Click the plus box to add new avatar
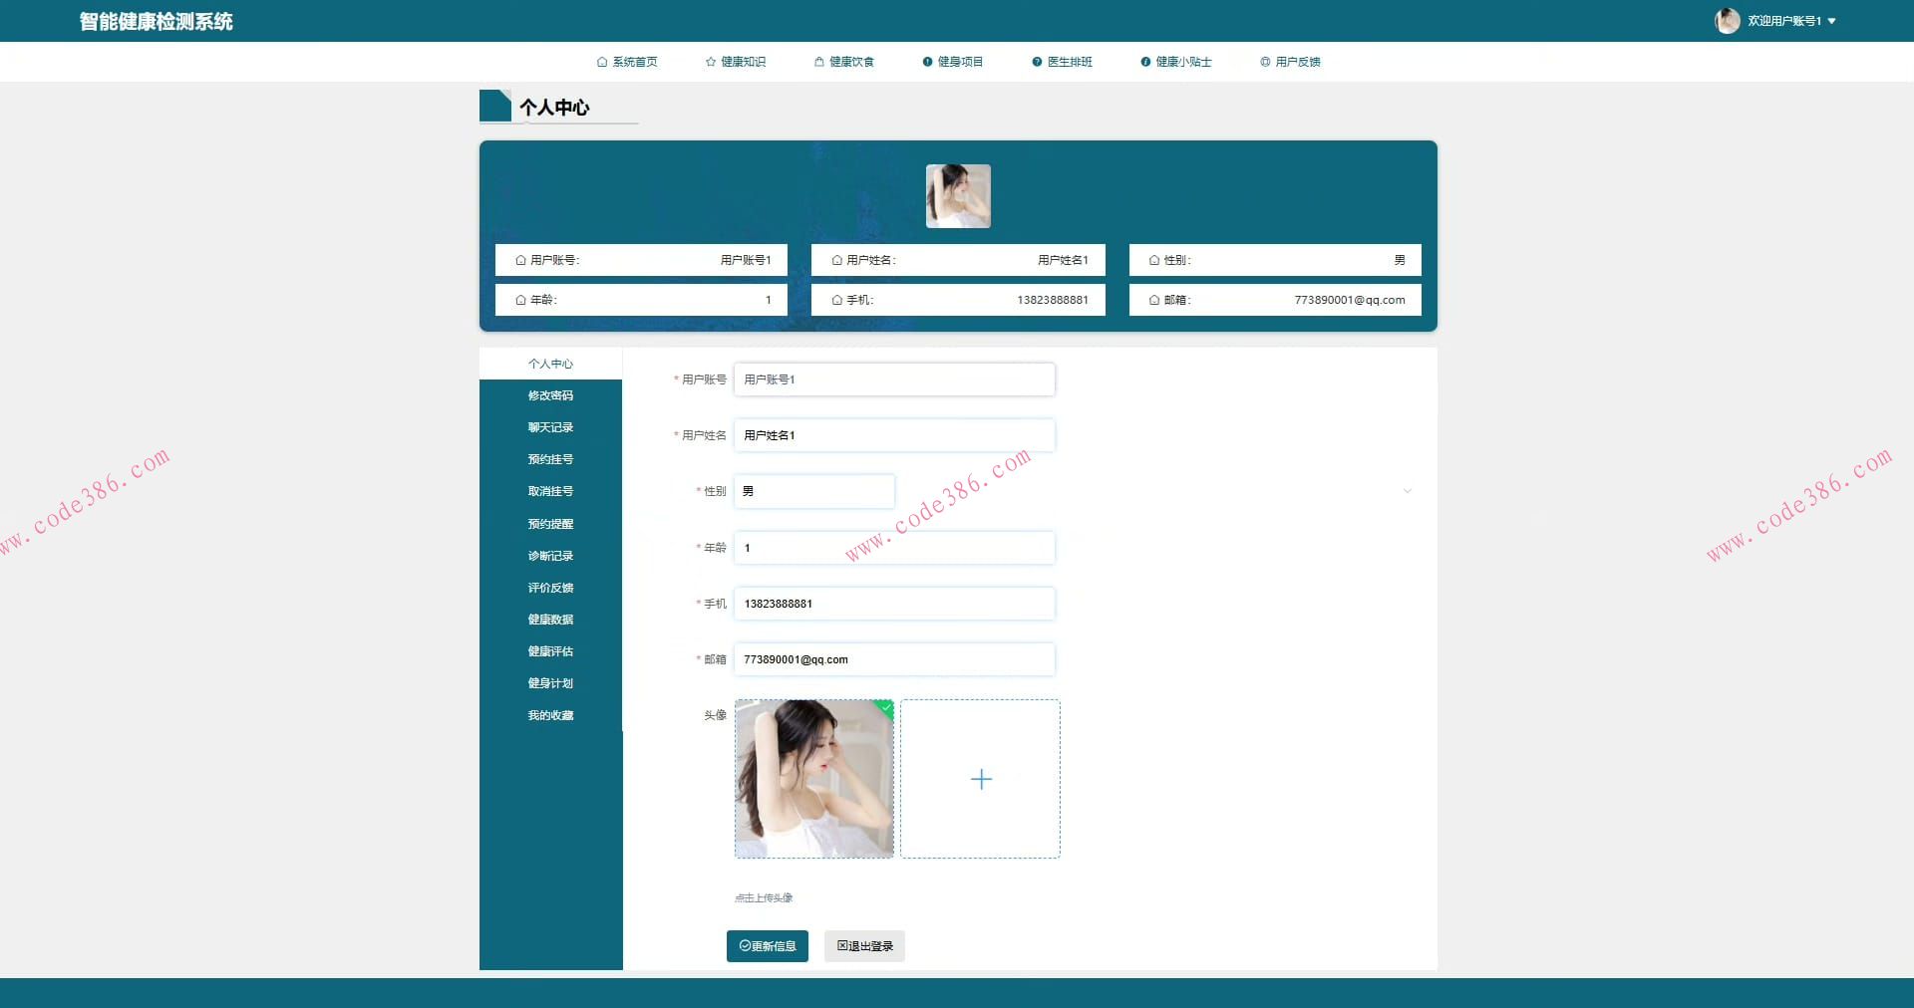The image size is (1914, 1008). click(980, 779)
